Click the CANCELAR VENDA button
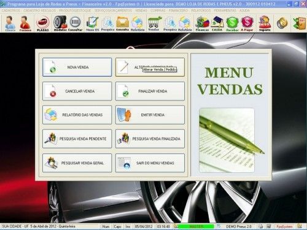The image size is (307, 230). click(77, 91)
